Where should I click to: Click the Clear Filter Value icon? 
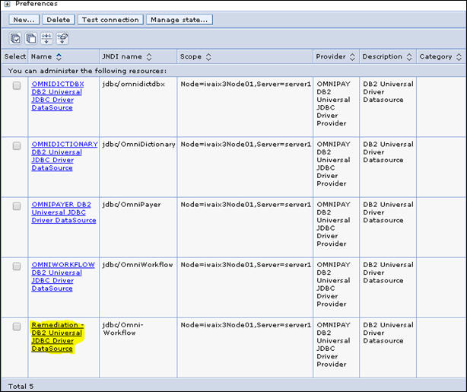[62, 39]
